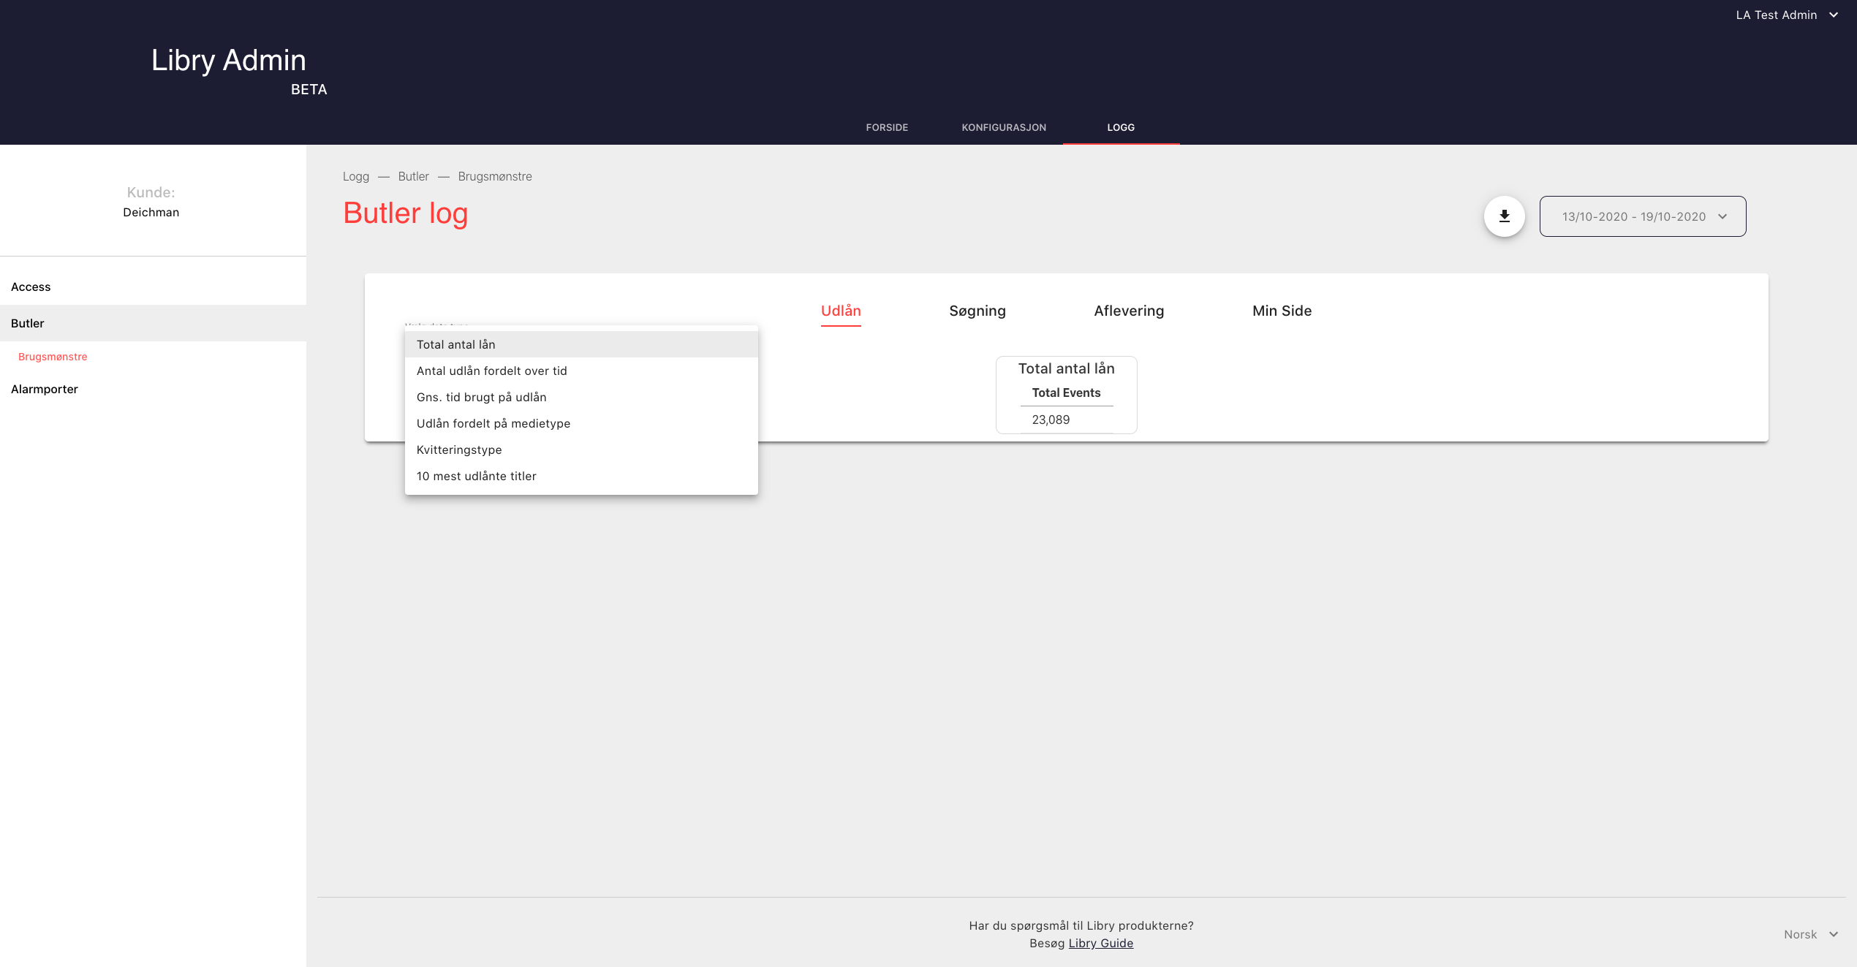Open the KONFIGURASJON navigation tab
1857x967 pixels.
pyautogui.click(x=1003, y=127)
